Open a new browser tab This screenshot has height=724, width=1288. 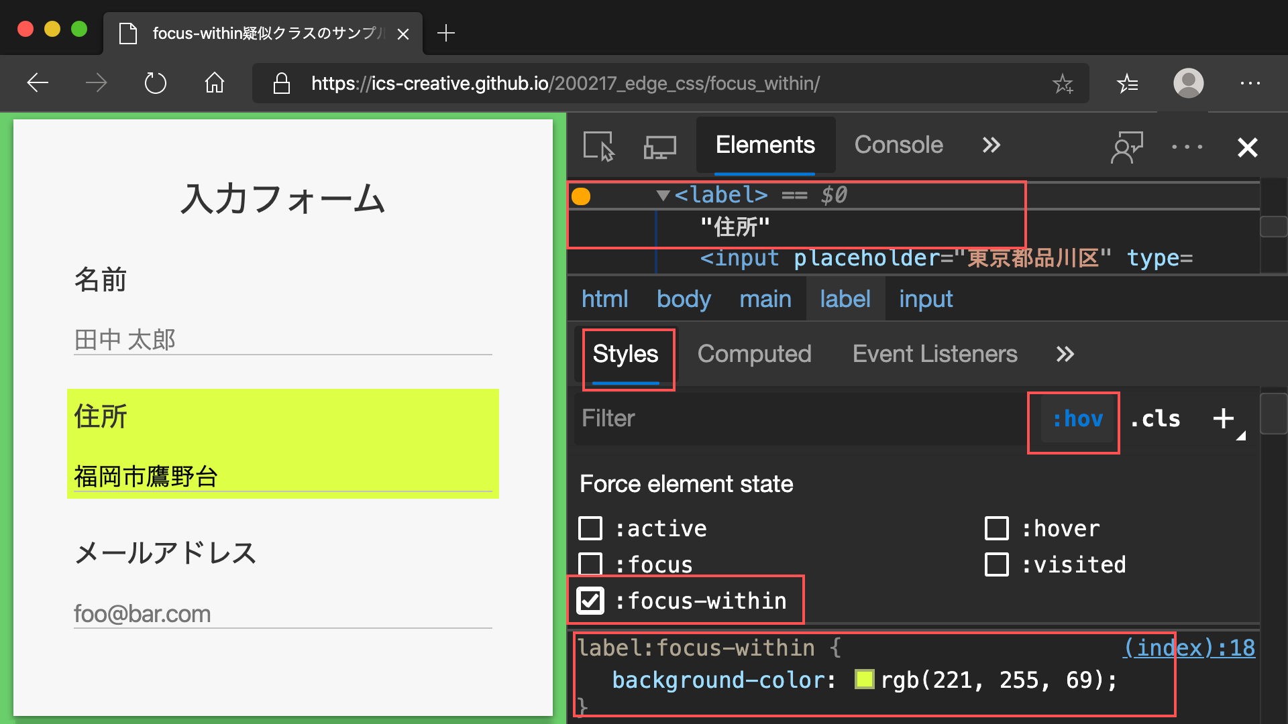tap(445, 33)
